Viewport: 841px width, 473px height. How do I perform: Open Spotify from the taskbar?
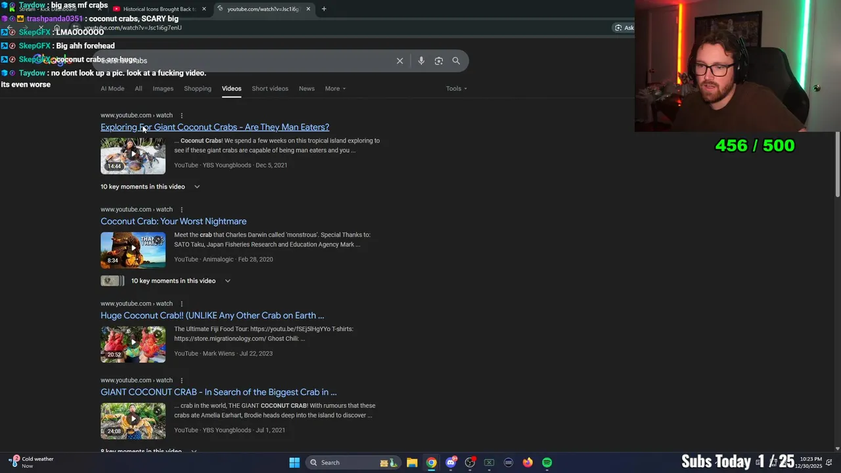click(547, 462)
